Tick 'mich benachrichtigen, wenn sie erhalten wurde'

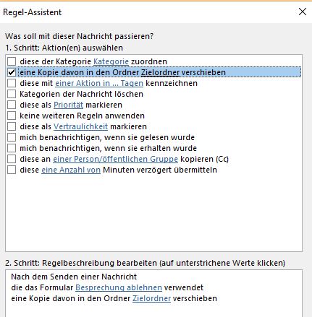coord(12,148)
